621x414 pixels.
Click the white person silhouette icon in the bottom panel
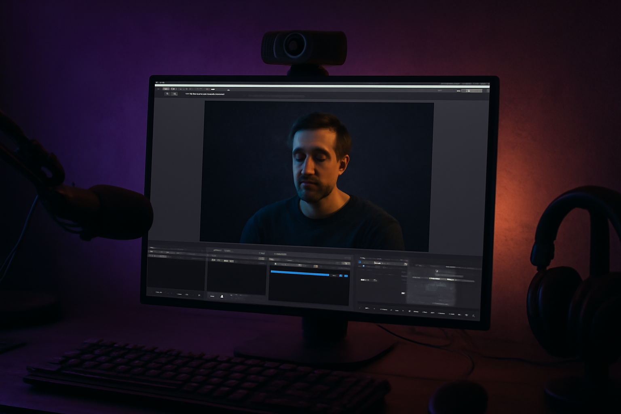coord(222,296)
